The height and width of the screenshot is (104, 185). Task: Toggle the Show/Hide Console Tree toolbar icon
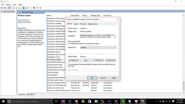[9, 8]
